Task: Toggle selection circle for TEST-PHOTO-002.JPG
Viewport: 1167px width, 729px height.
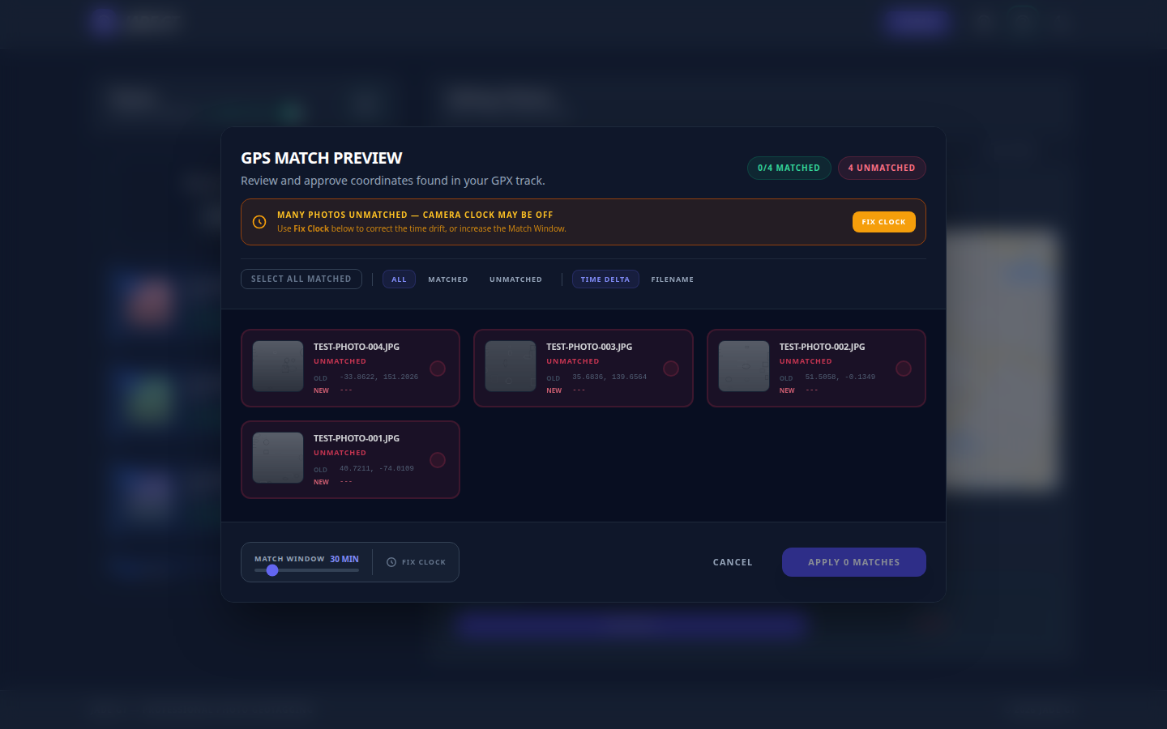Action: (x=904, y=369)
